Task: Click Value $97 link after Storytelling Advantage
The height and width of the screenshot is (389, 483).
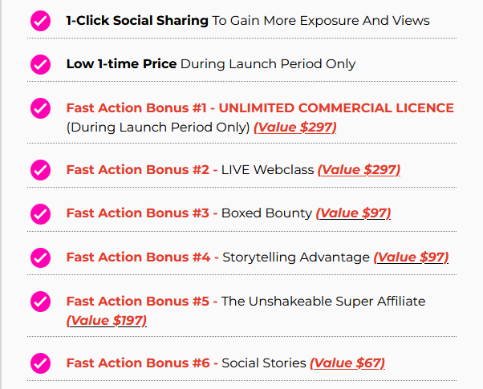Action: coord(411,257)
